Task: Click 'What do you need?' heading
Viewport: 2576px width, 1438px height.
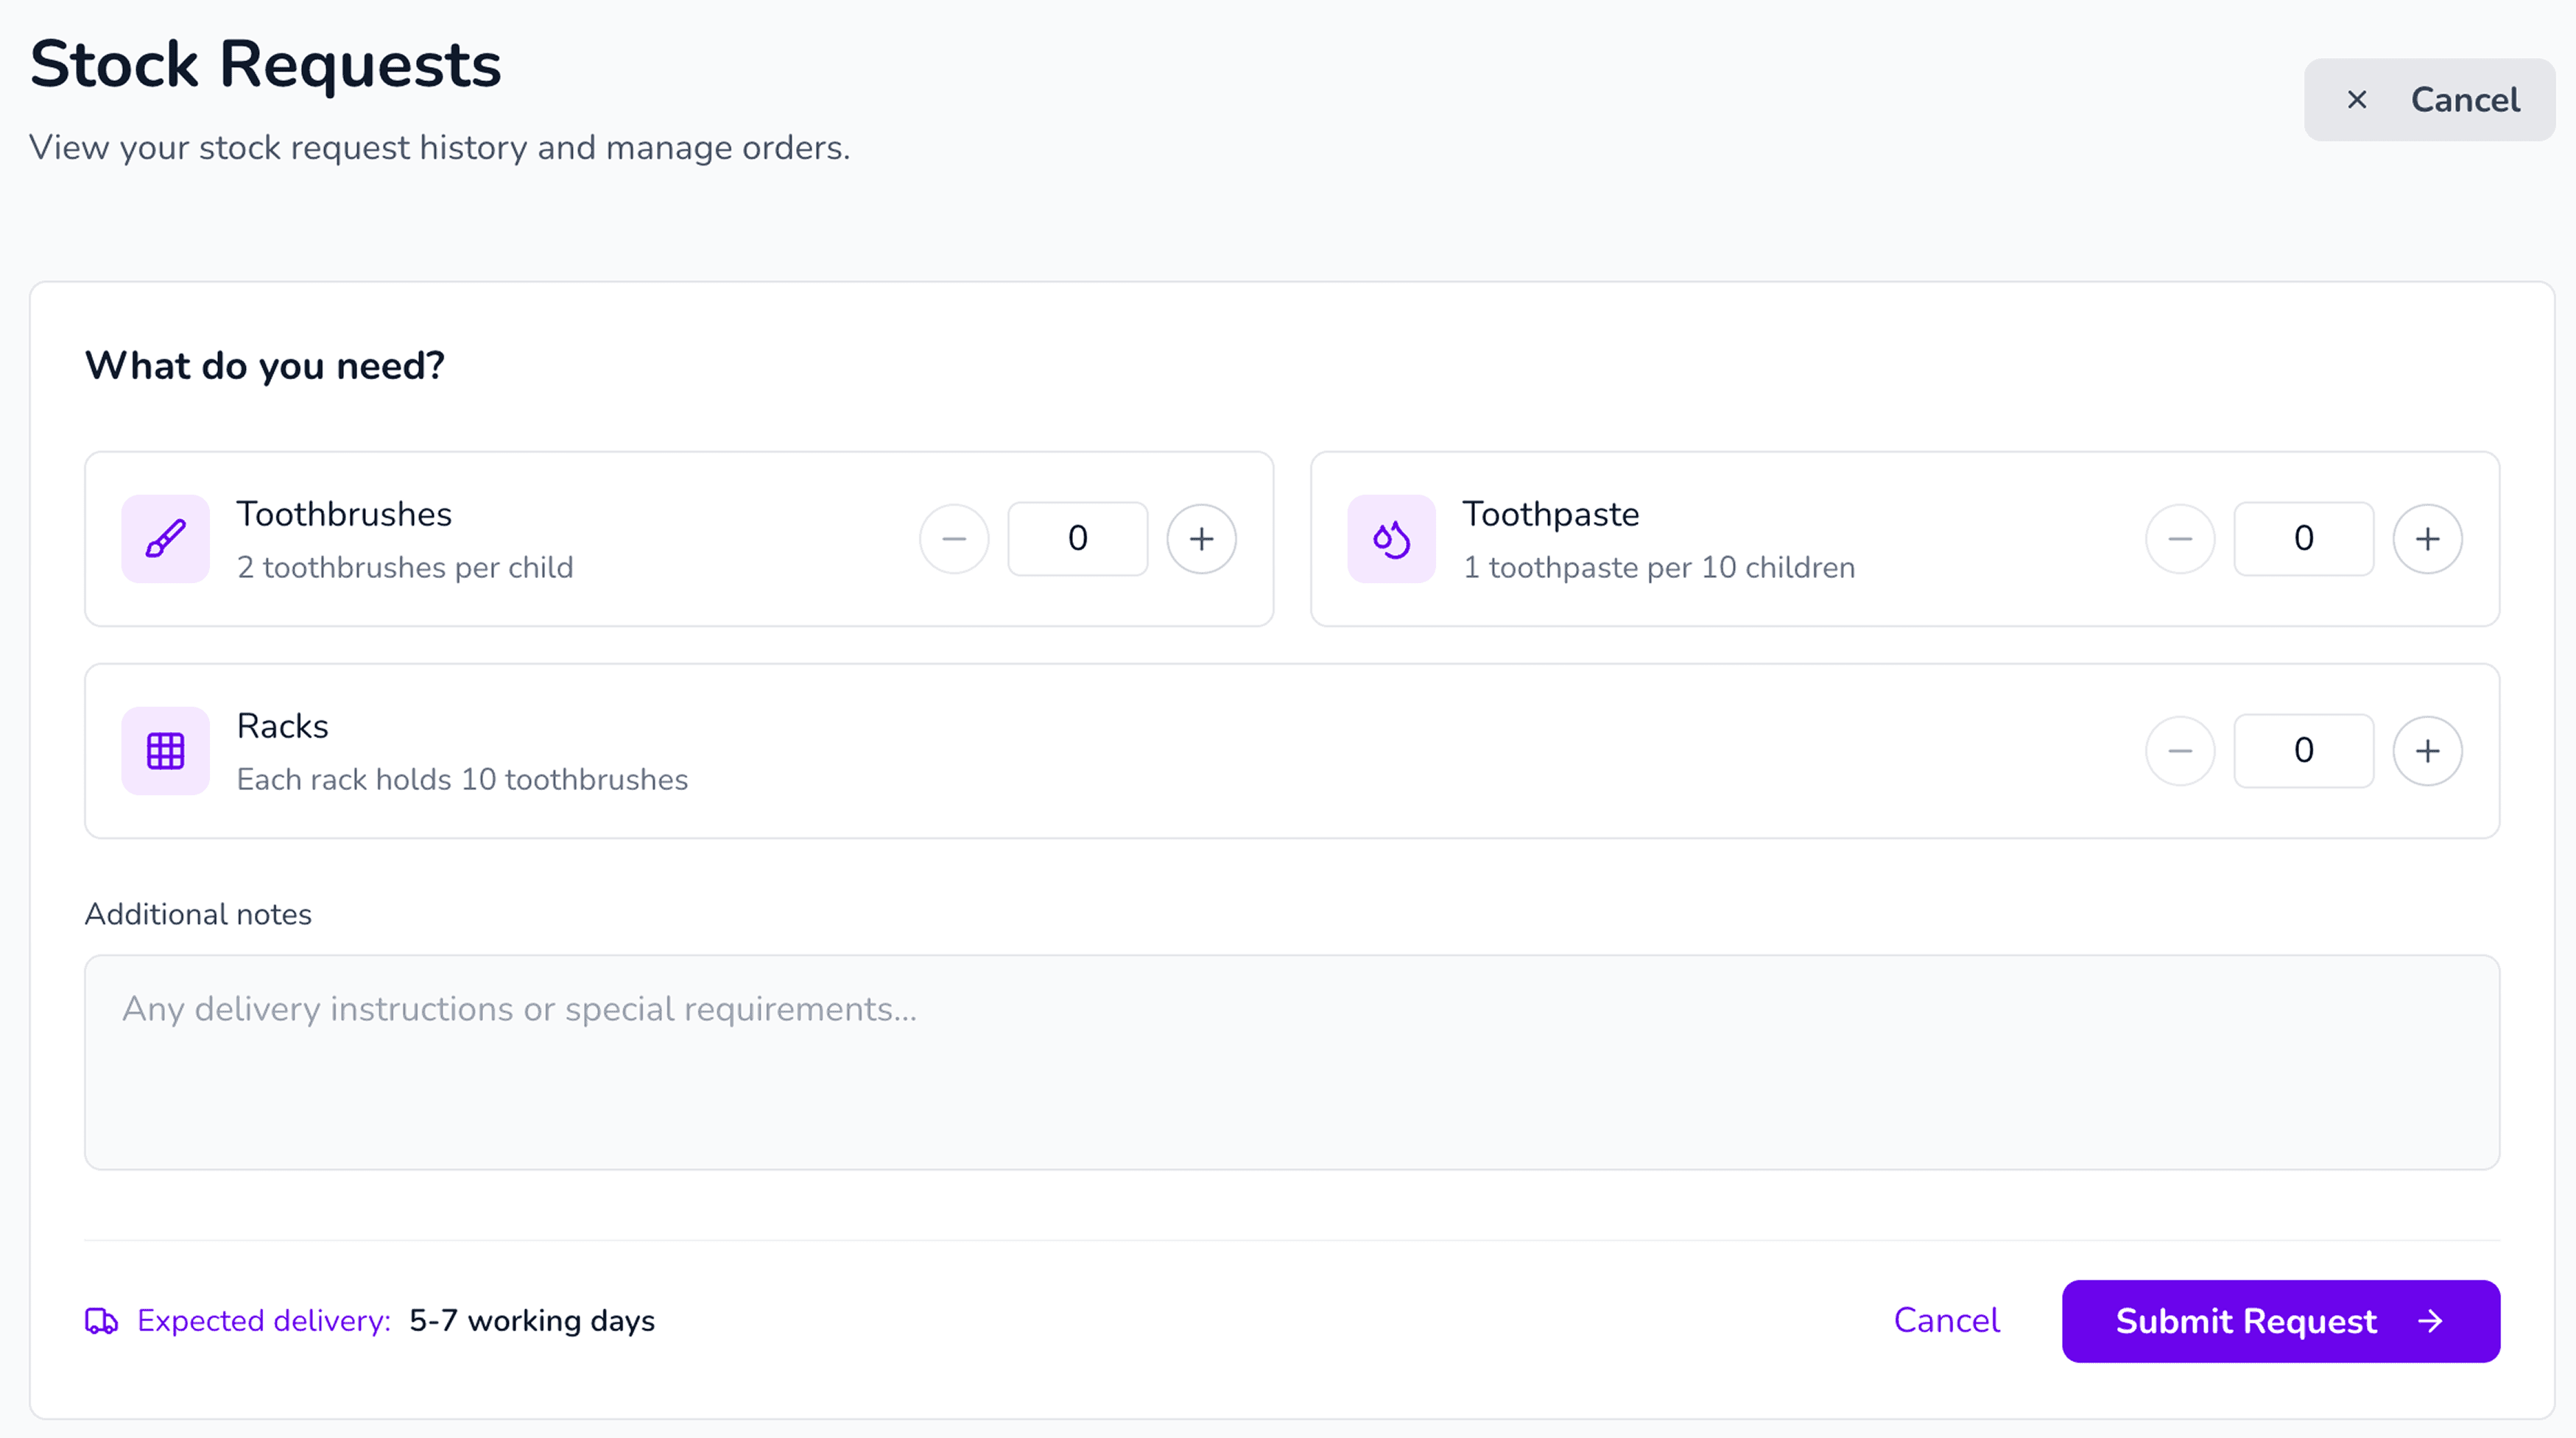Action: [265, 366]
